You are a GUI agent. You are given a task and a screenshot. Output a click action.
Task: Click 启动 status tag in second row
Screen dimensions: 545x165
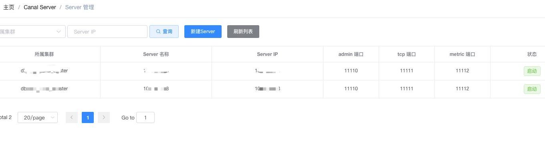[x=531, y=89]
